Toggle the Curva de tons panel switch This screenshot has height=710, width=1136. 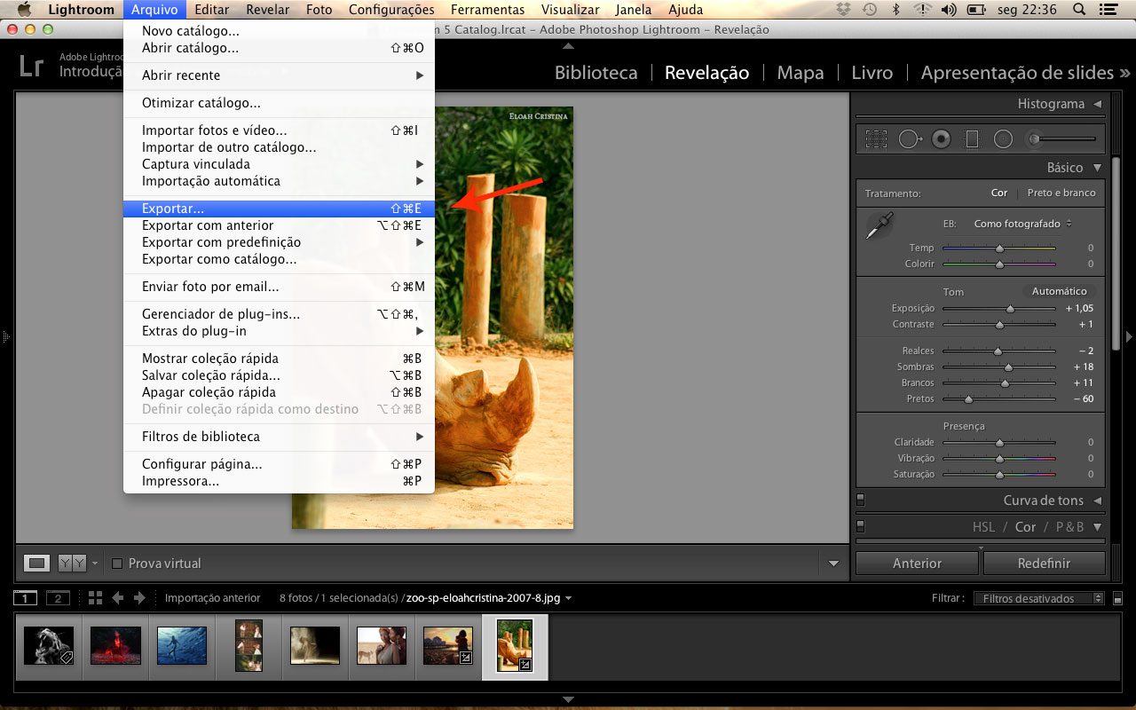[860, 501]
